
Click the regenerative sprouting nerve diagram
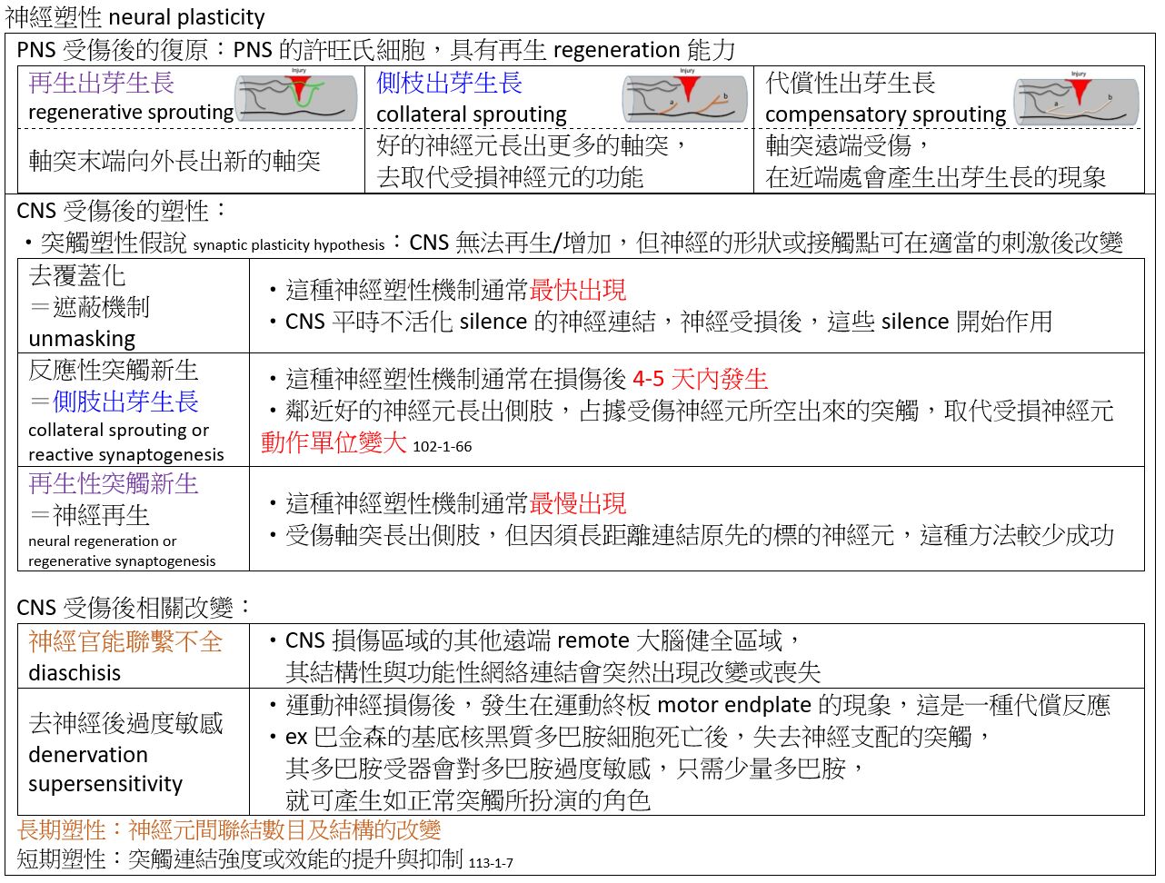pyautogui.click(x=296, y=95)
